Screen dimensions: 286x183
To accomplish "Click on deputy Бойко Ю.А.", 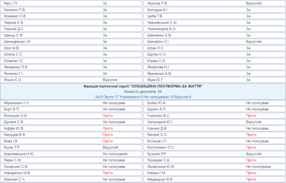I will (156, 103).
